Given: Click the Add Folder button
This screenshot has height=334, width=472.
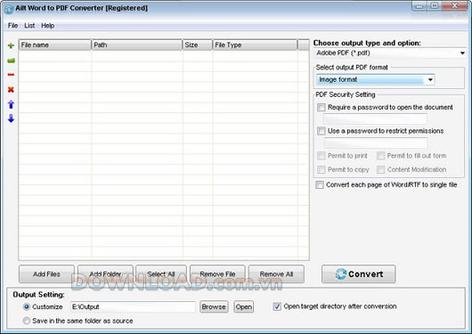Looking at the screenshot, I should (105, 274).
